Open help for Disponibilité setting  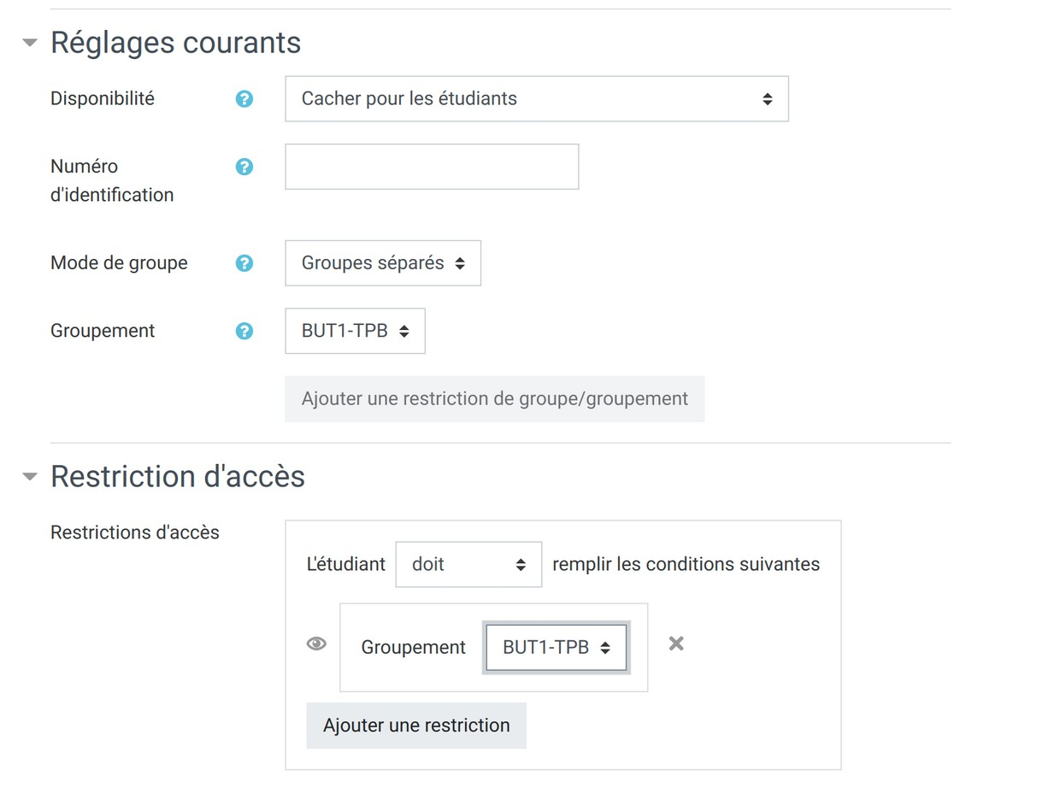244,99
